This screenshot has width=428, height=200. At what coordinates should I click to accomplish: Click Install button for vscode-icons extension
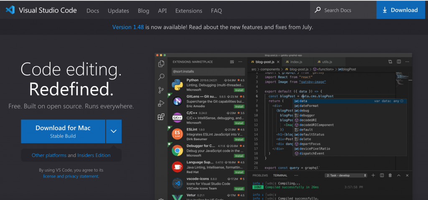click(239, 189)
